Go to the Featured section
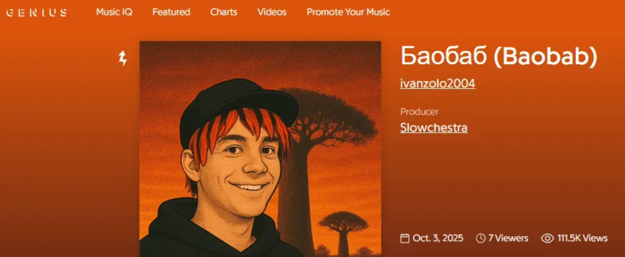 (x=171, y=12)
